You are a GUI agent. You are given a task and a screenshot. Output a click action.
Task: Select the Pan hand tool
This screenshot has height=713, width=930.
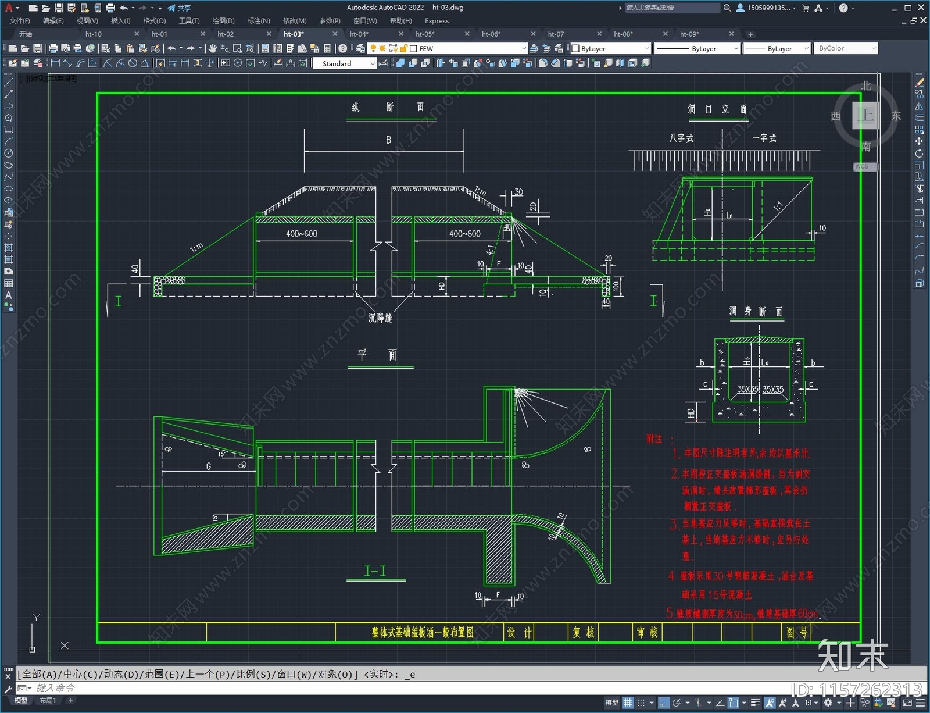pos(213,48)
